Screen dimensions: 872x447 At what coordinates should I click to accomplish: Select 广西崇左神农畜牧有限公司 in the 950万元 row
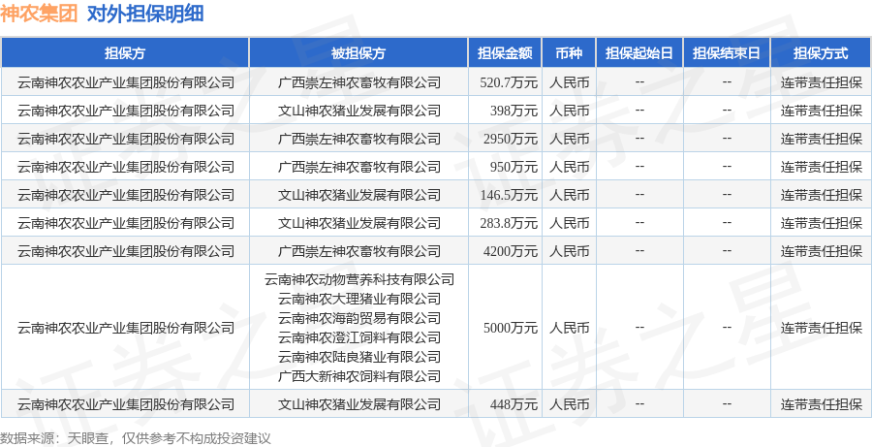point(359,167)
